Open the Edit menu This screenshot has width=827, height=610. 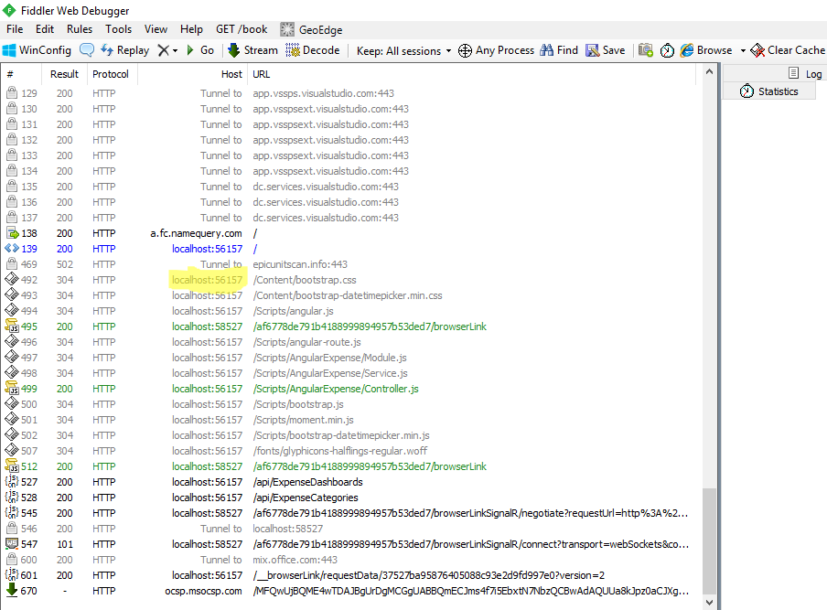(x=45, y=29)
